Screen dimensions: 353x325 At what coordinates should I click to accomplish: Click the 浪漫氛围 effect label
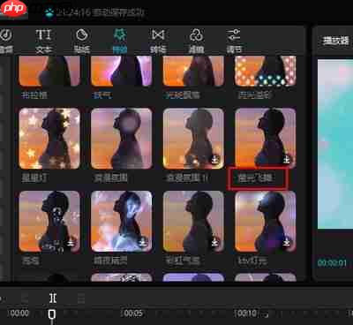[110, 178]
